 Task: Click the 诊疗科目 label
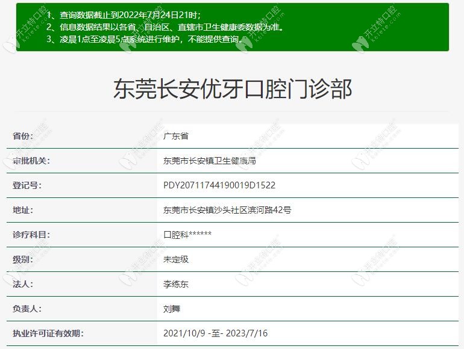(x=31, y=235)
